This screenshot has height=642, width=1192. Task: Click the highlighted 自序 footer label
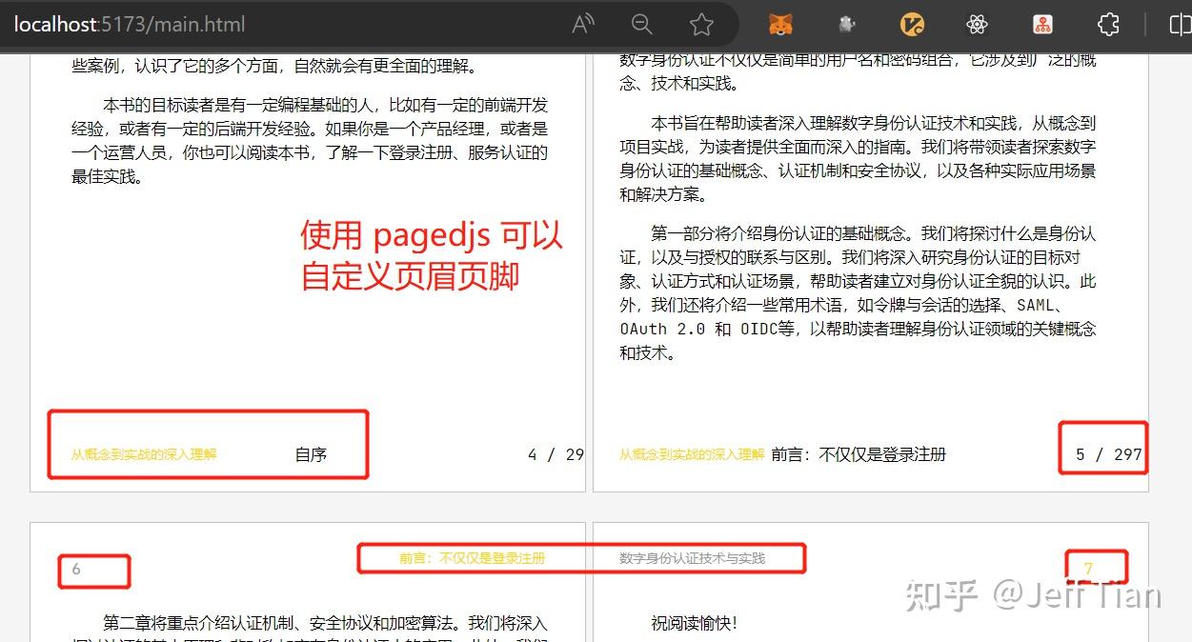(312, 455)
